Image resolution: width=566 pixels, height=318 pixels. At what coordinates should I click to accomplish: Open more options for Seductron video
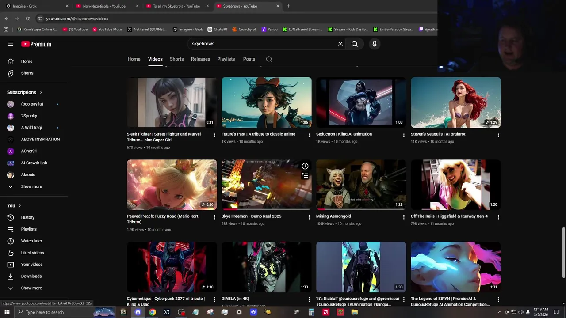[x=404, y=135]
